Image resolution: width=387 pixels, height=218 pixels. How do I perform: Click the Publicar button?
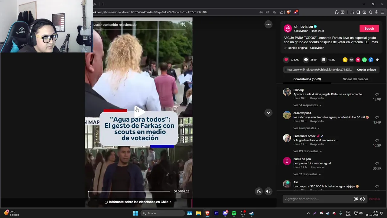[x=374, y=199]
